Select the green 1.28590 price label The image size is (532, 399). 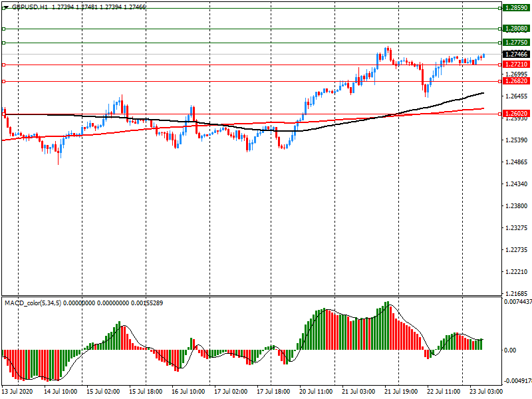pyautogui.click(x=515, y=8)
